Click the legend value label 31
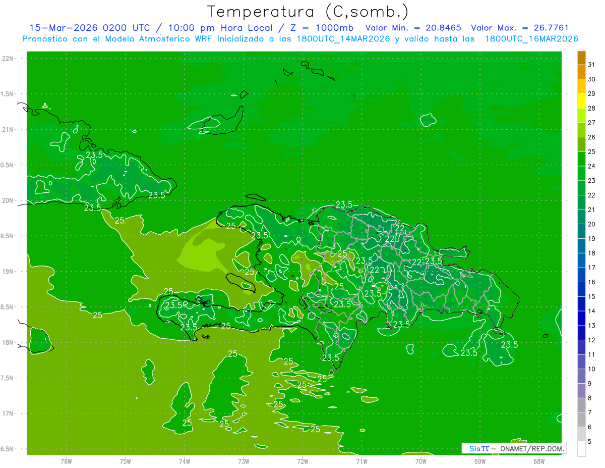605x468 pixels. 591,65
